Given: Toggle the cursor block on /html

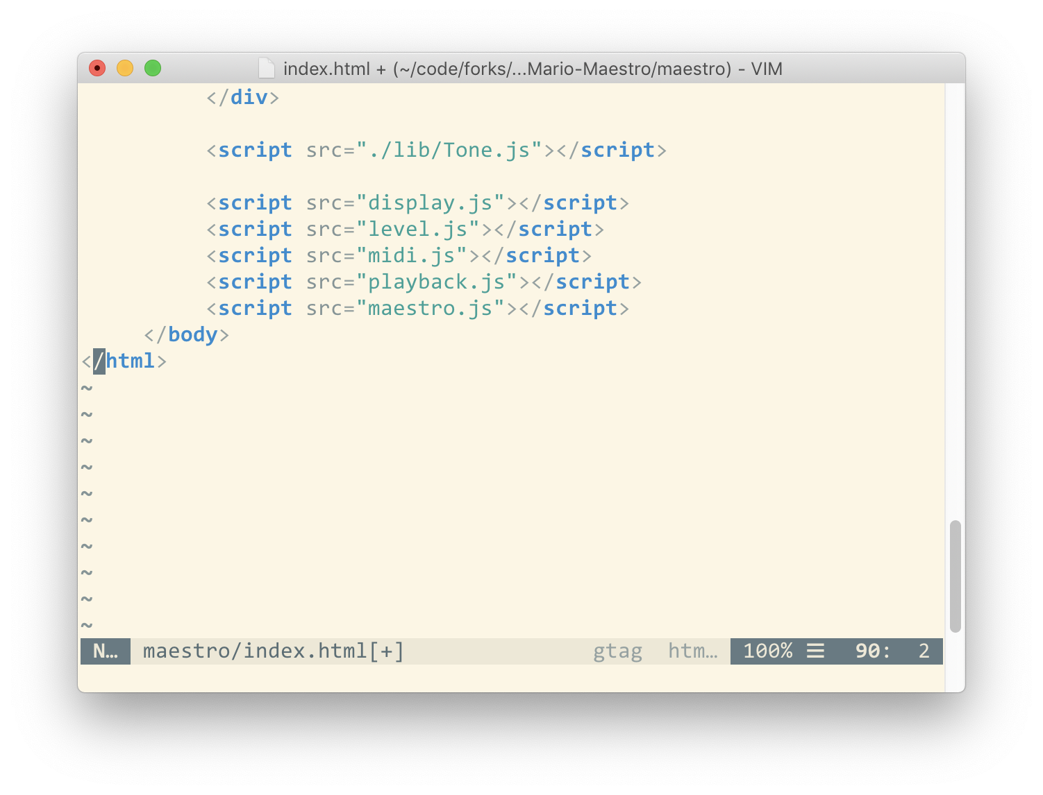Looking at the screenshot, I should (x=99, y=361).
